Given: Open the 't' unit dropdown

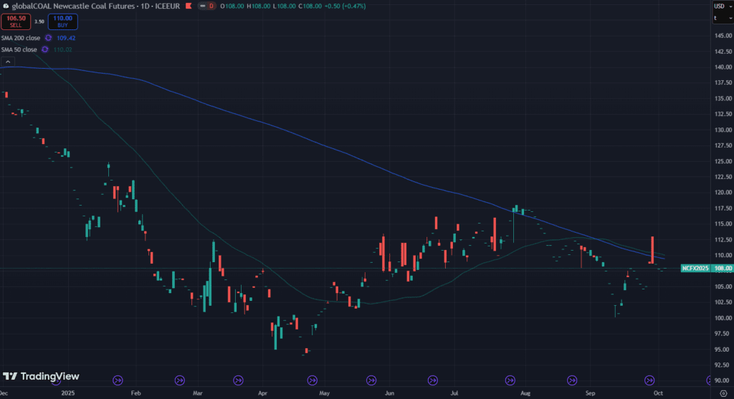Looking at the screenshot, I should [x=719, y=18].
